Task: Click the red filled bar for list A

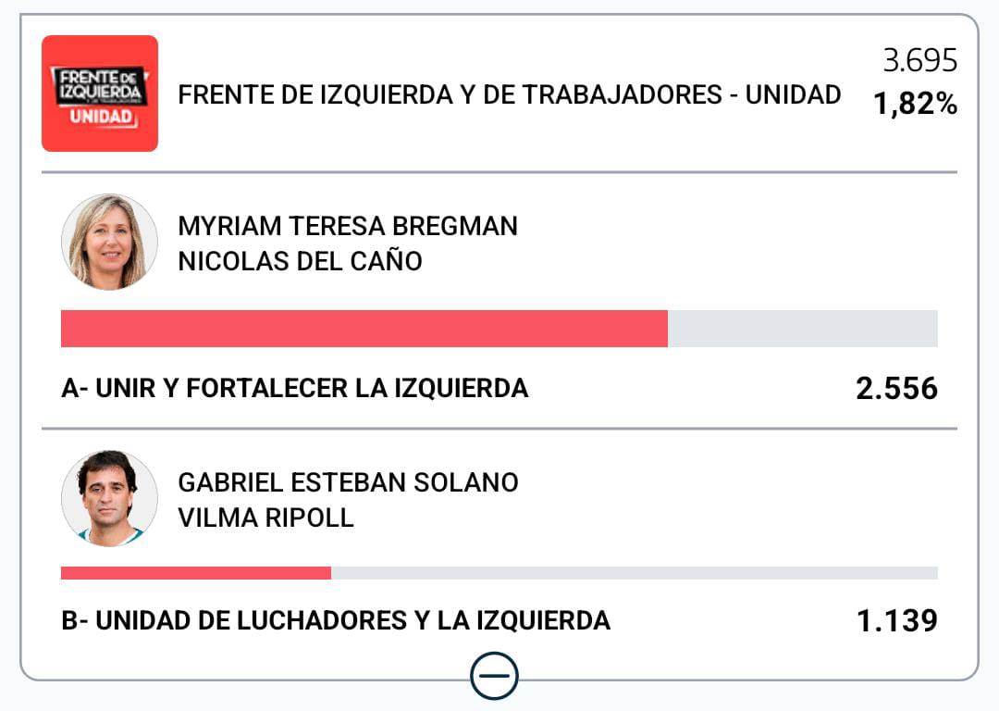Action: click(364, 329)
